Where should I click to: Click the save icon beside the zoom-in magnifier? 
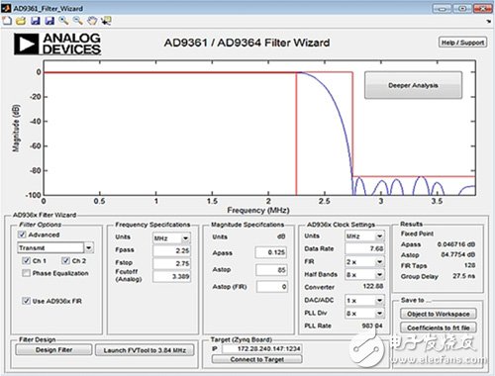pyautogui.click(x=49, y=21)
